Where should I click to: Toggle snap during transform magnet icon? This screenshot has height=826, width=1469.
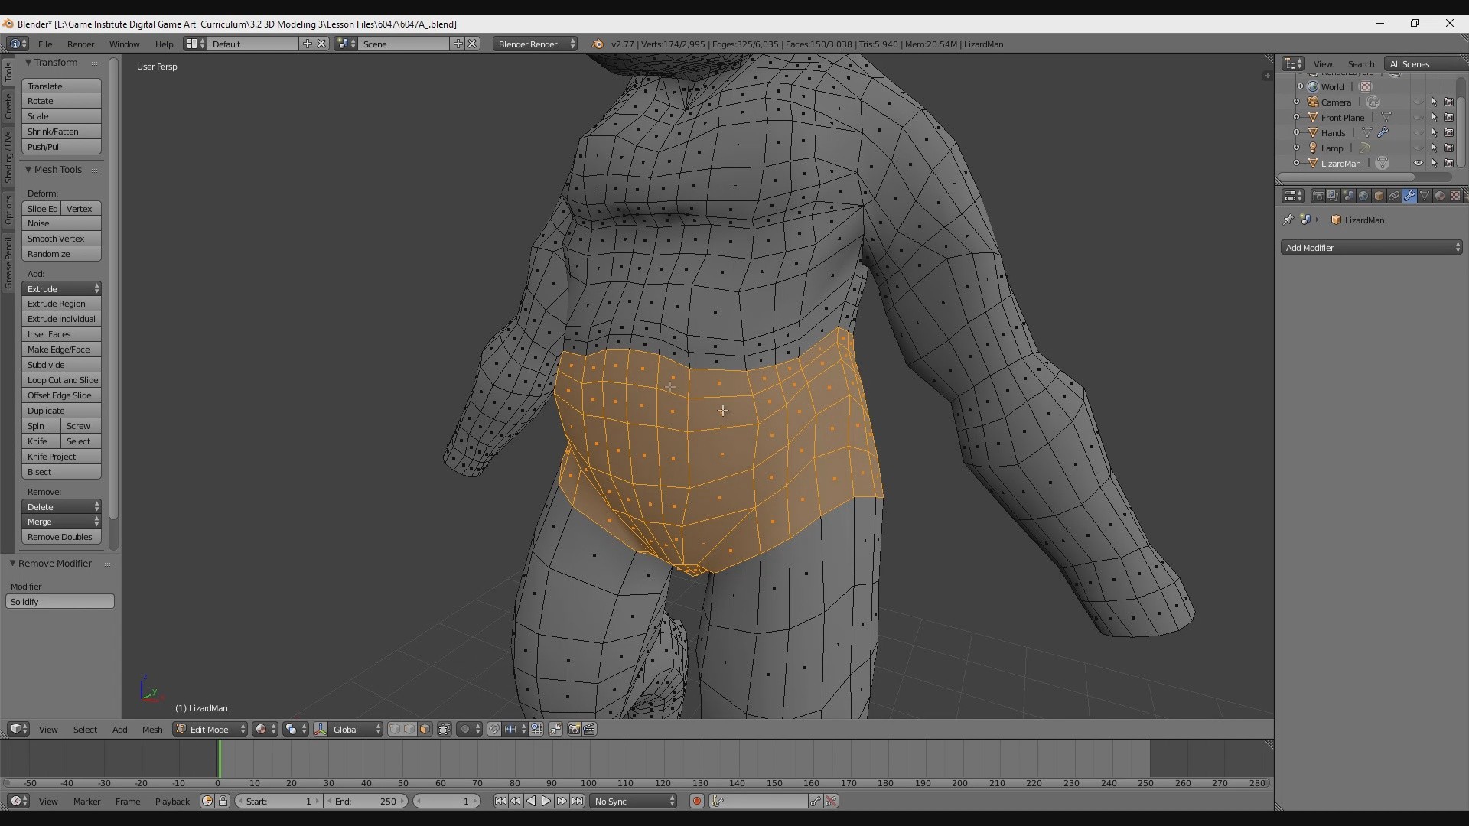[494, 729]
